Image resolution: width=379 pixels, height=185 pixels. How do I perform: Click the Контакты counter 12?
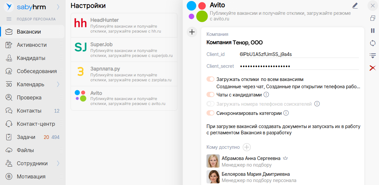click(x=57, y=111)
